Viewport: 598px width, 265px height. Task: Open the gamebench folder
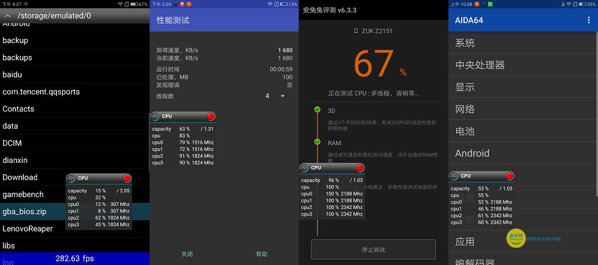click(75, 195)
